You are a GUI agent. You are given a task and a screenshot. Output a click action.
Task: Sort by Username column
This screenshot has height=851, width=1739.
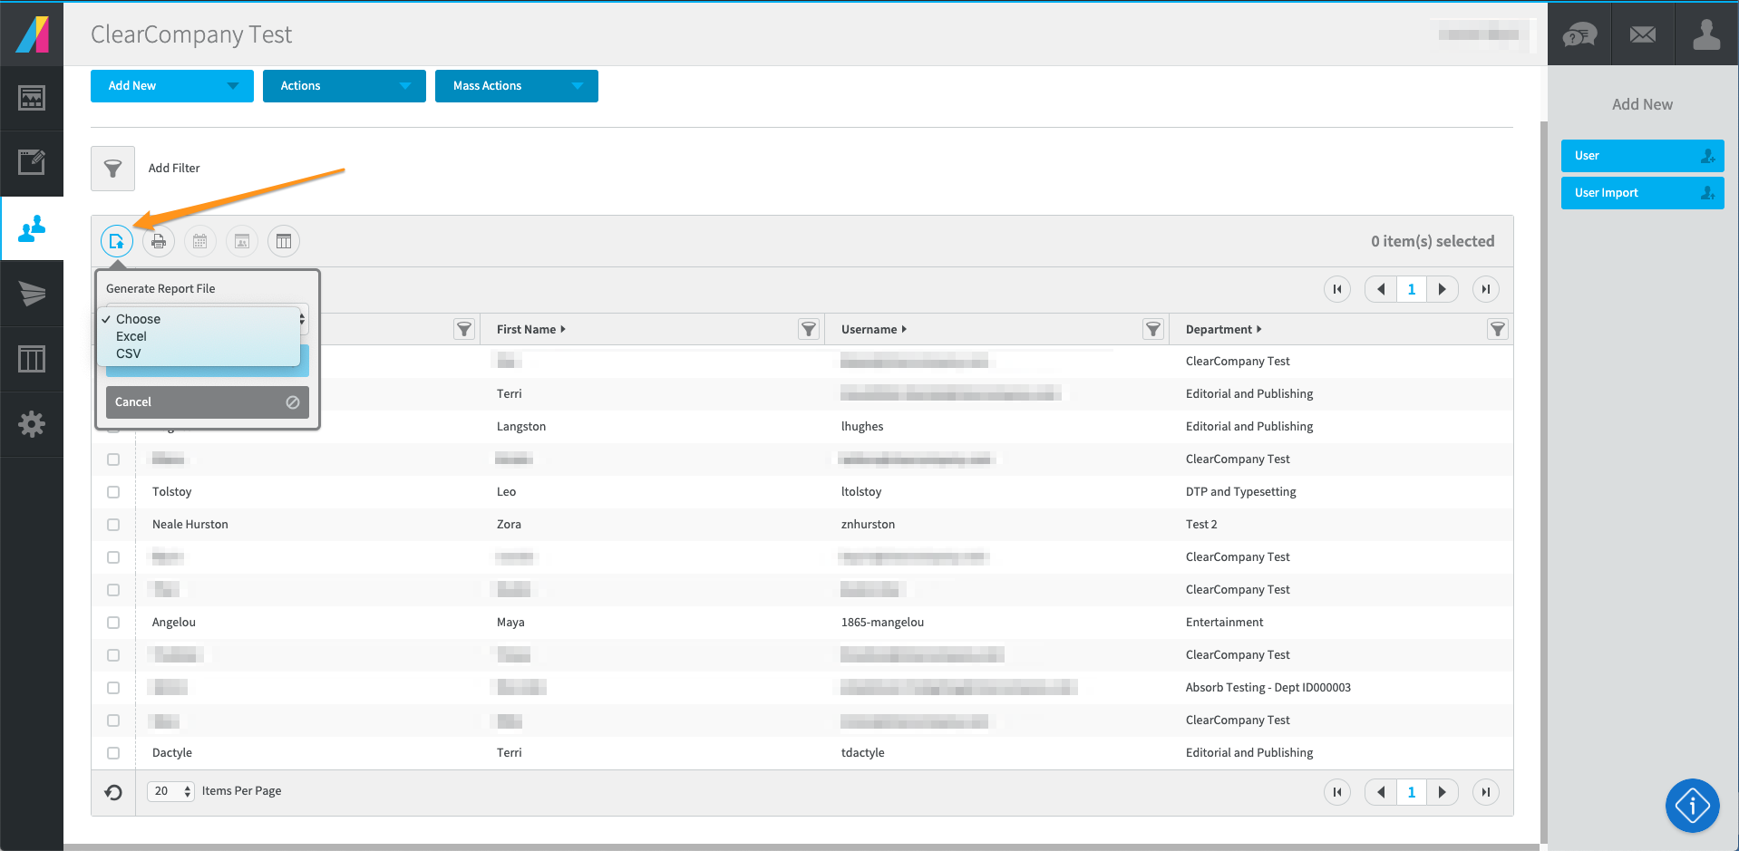tap(874, 329)
